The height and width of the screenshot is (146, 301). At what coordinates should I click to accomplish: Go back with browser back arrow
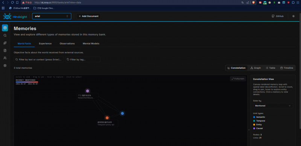pyautogui.click(x=3, y=3)
